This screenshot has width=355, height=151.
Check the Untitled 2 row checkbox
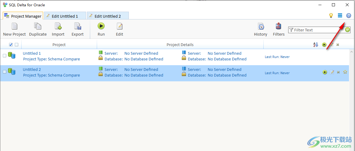pyautogui.click(x=4, y=72)
